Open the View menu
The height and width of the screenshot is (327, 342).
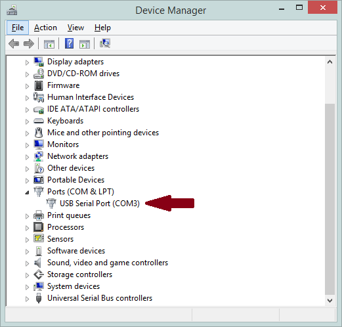(x=75, y=28)
